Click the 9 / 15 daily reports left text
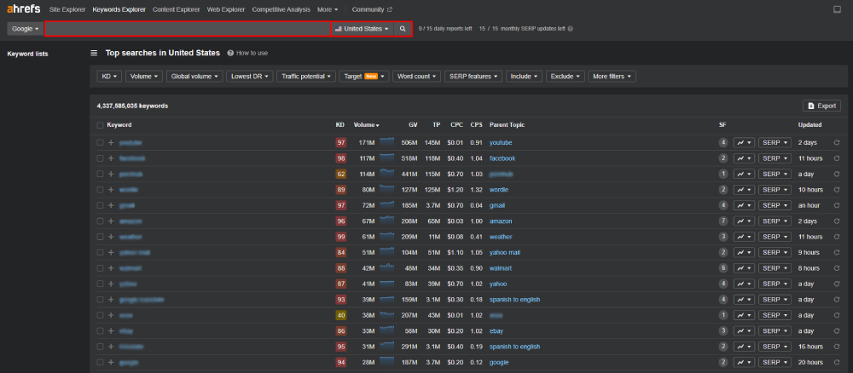The width and height of the screenshot is (853, 373). (x=445, y=29)
